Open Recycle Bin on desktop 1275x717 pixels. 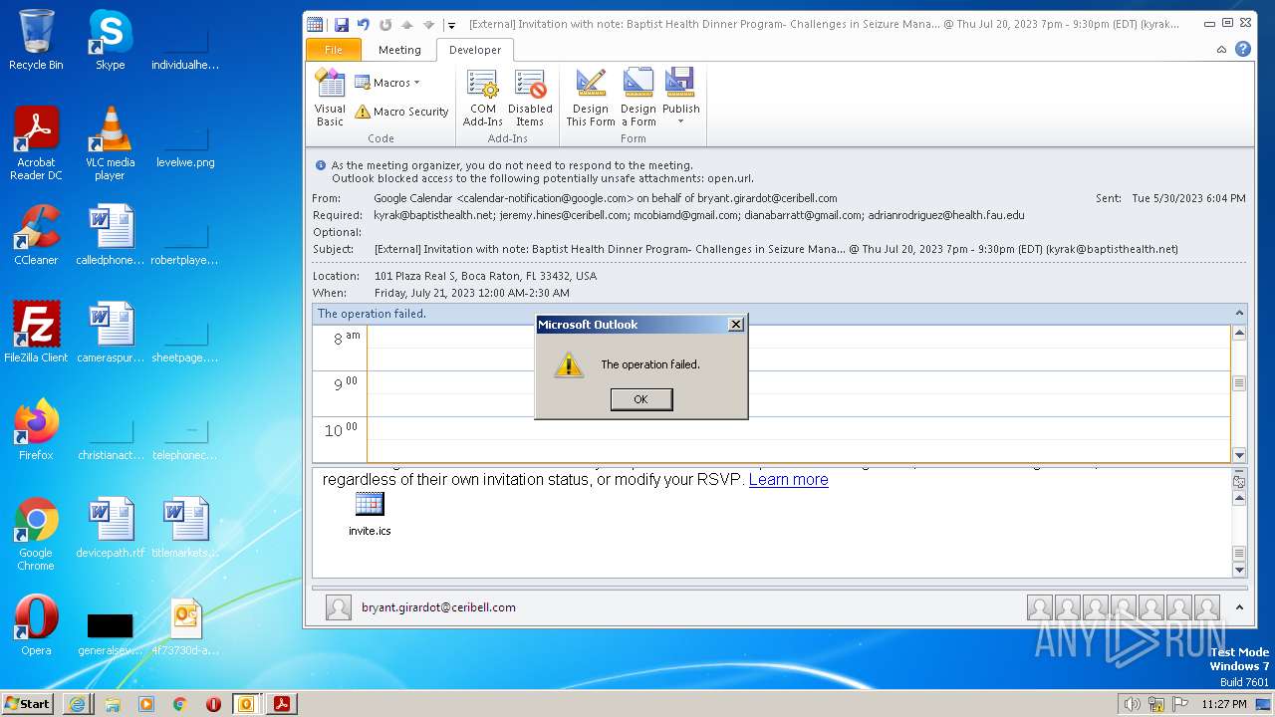[x=36, y=40]
